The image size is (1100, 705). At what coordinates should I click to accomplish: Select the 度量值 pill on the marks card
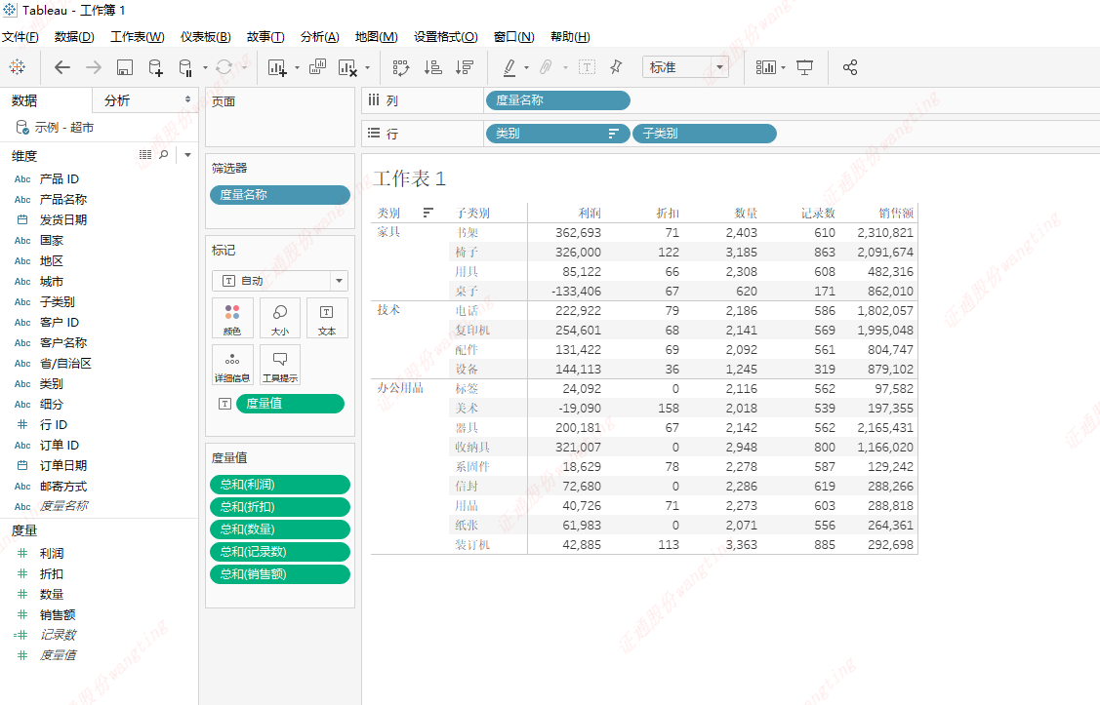click(x=291, y=404)
